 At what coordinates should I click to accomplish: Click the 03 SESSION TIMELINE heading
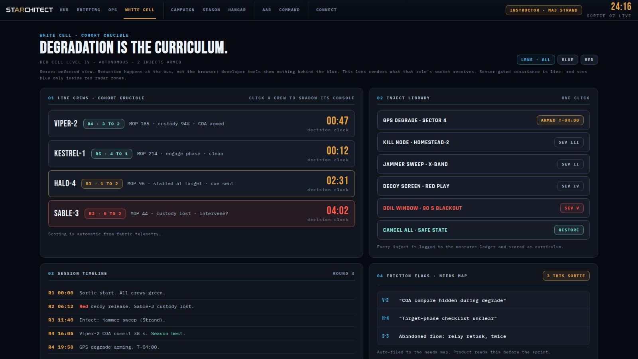[x=78, y=273]
